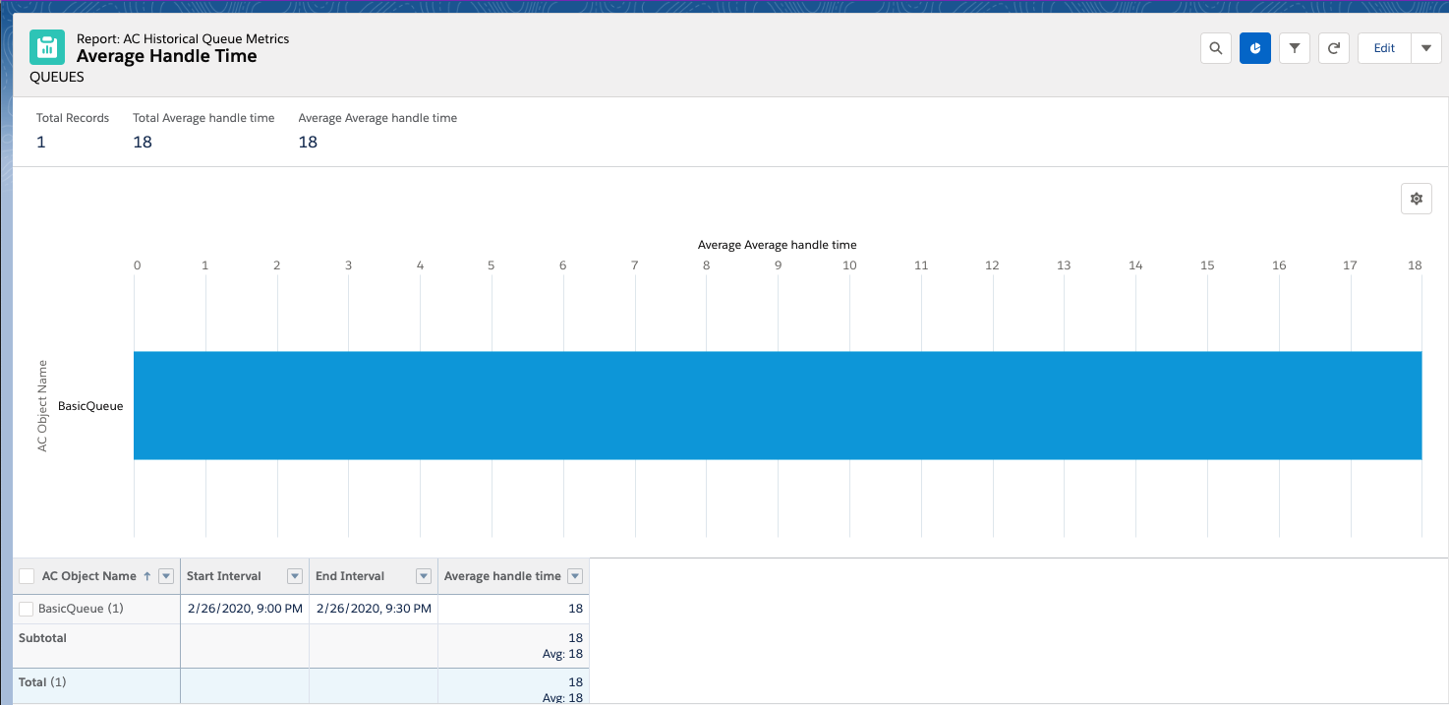The width and height of the screenshot is (1449, 705).
Task: Click Total Records value 1
Action: tap(41, 142)
